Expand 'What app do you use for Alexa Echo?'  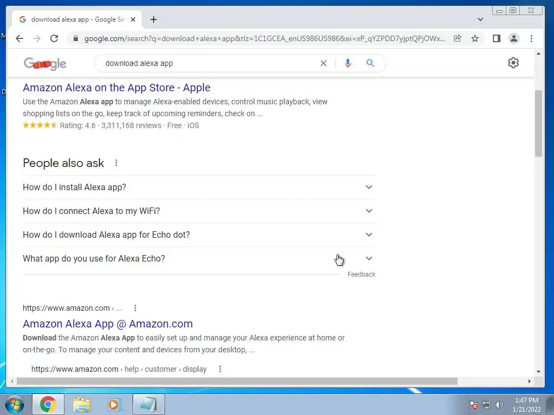coord(199,259)
